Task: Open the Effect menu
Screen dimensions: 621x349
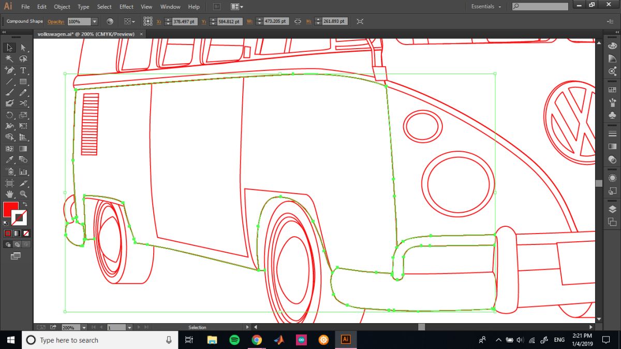Action: pyautogui.click(x=126, y=7)
